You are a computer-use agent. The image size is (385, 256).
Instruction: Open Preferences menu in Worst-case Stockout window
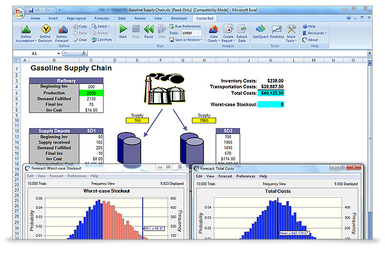point(76,175)
